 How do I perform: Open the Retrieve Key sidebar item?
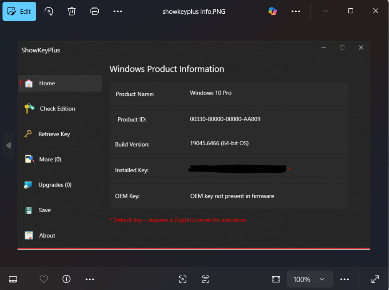(60, 134)
